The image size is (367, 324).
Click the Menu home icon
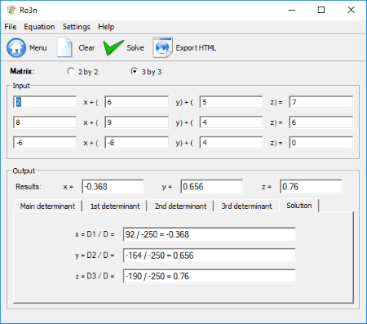[x=16, y=47]
